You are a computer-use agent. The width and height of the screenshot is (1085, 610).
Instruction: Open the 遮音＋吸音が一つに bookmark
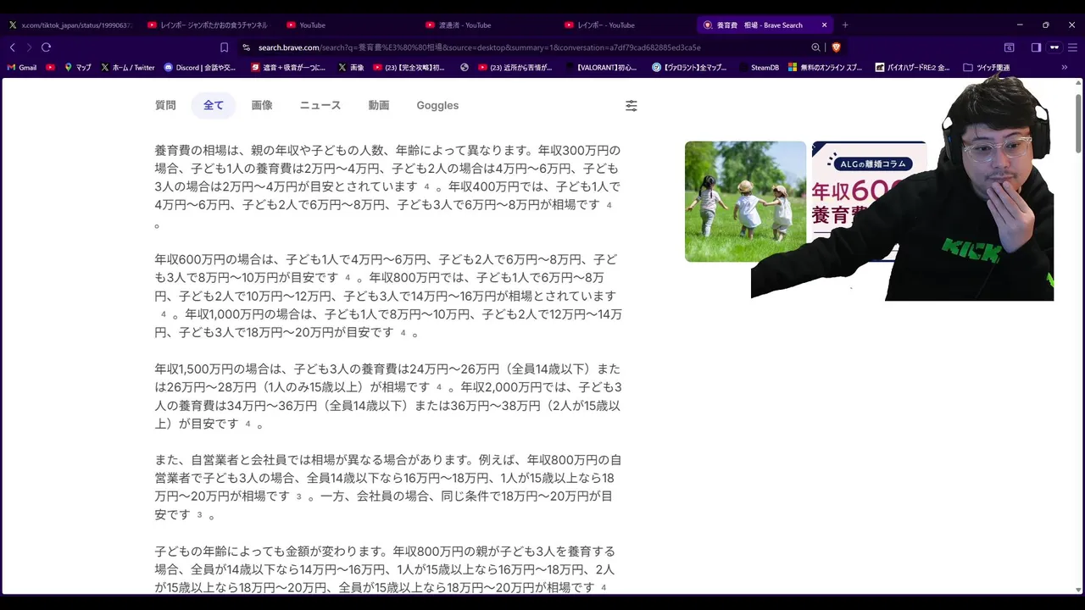coord(288,67)
